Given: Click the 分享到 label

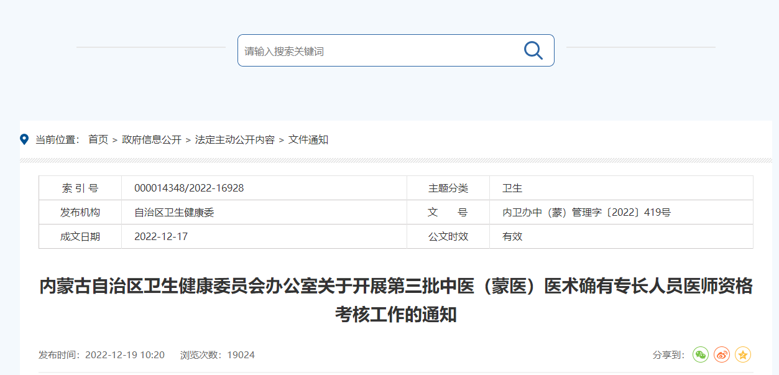Looking at the screenshot, I should (x=668, y=355).
